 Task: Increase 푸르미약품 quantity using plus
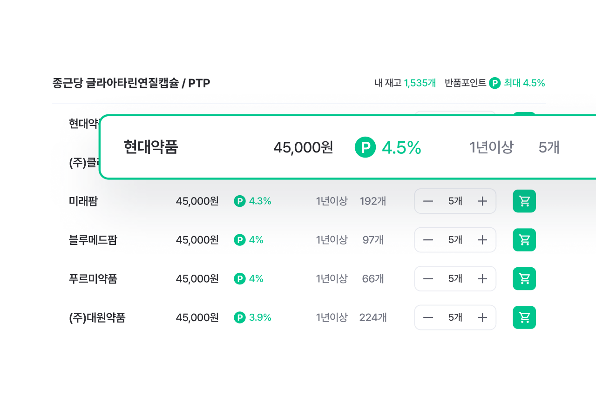[482, 278]
